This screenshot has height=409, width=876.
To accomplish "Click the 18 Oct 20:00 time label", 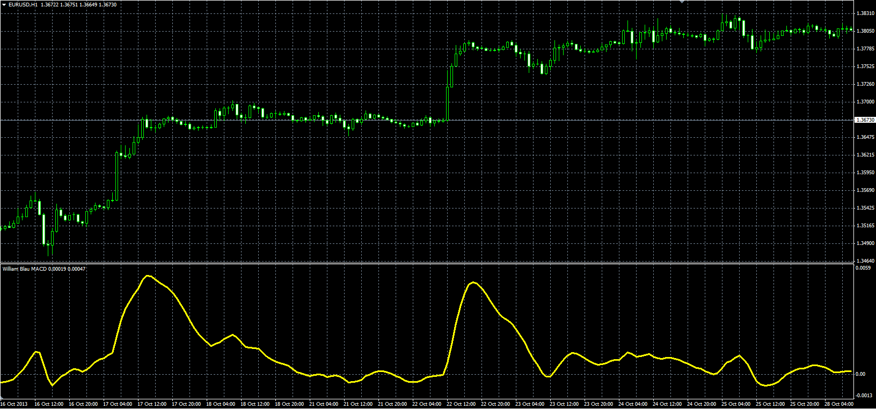I will (x=289, y=404).
